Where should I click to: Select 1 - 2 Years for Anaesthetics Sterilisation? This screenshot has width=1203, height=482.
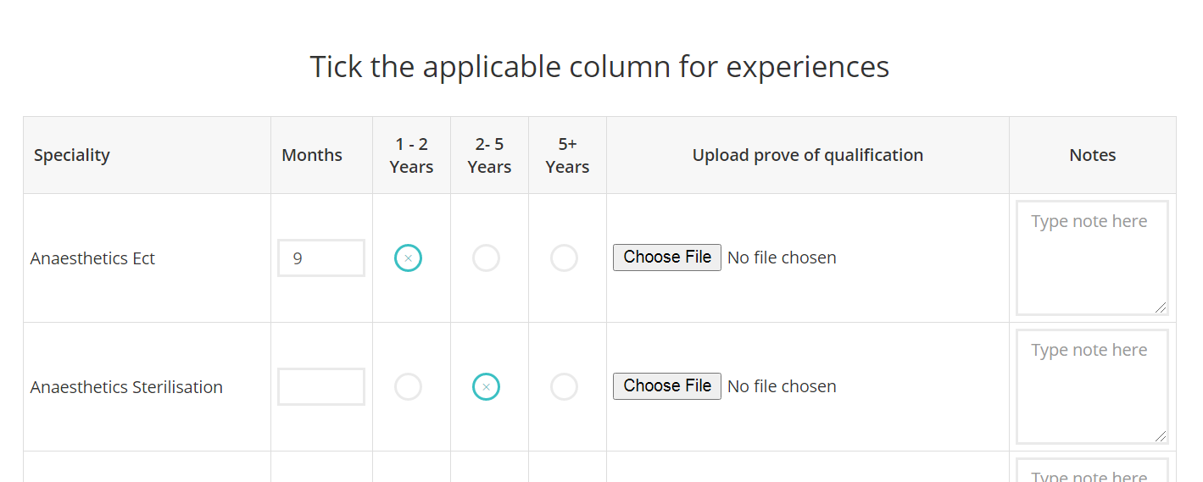pyautogui.click(x=408, y=387)
